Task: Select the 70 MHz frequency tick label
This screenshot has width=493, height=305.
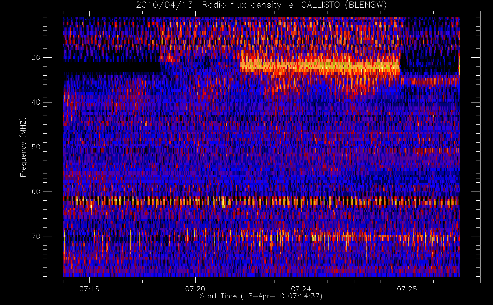Action: click(x=36, y=236)
